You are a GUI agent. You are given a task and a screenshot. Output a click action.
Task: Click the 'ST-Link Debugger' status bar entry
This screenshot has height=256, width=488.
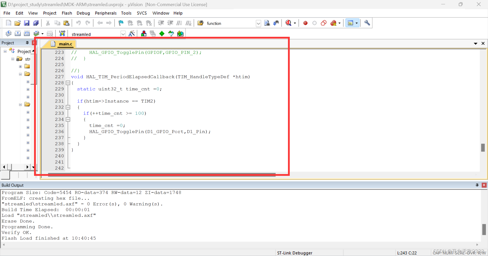coord(295,253)
